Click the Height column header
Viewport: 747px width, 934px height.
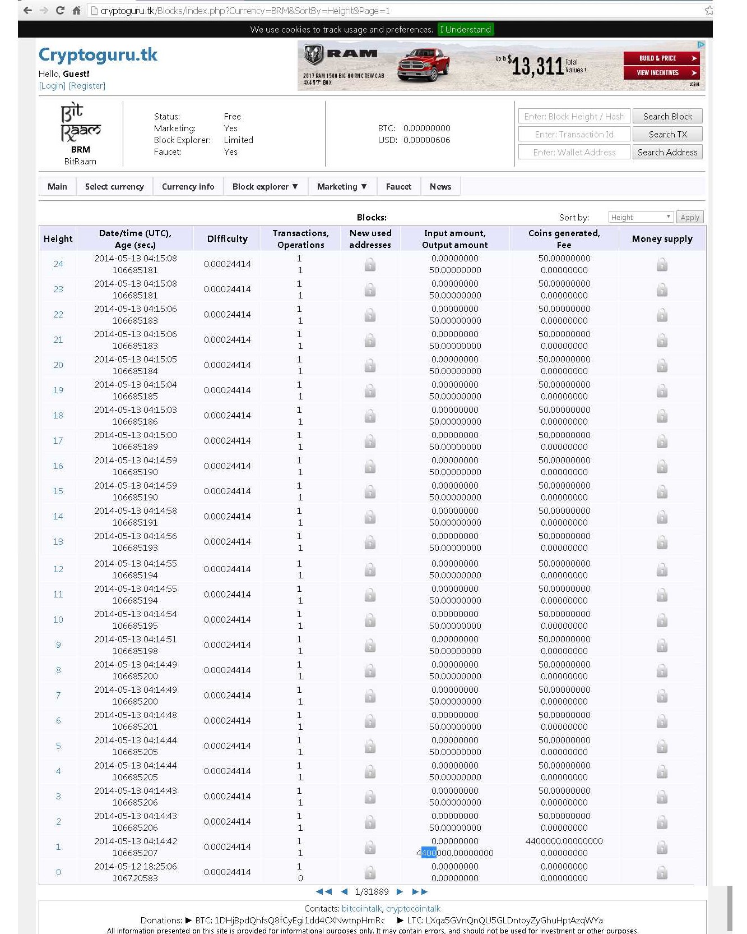tap(58, 238)
